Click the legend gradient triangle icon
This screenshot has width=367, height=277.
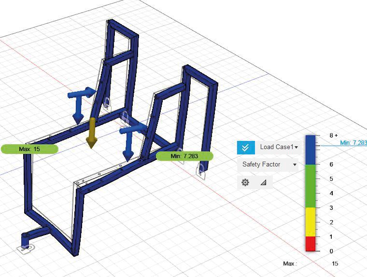tap(263, 182)
